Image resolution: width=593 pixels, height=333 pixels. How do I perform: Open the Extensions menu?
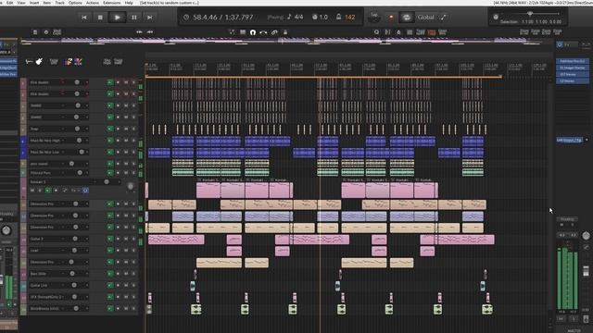pyautogui.click(x=111, y=3)
